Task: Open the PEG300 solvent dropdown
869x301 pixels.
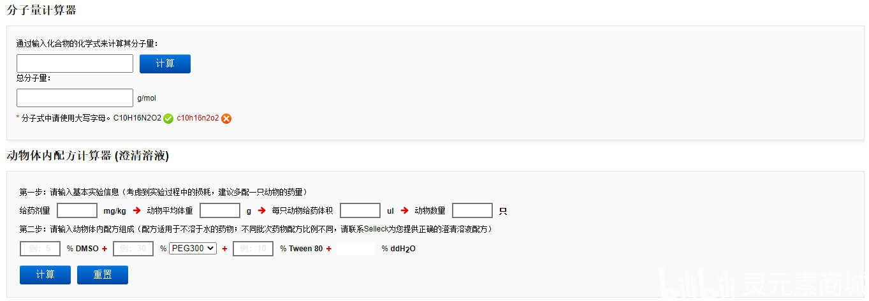Action: click(193, 249)
